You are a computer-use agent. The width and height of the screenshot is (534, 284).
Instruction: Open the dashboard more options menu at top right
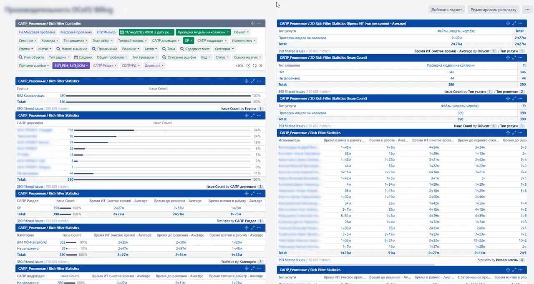pos(527,10)
